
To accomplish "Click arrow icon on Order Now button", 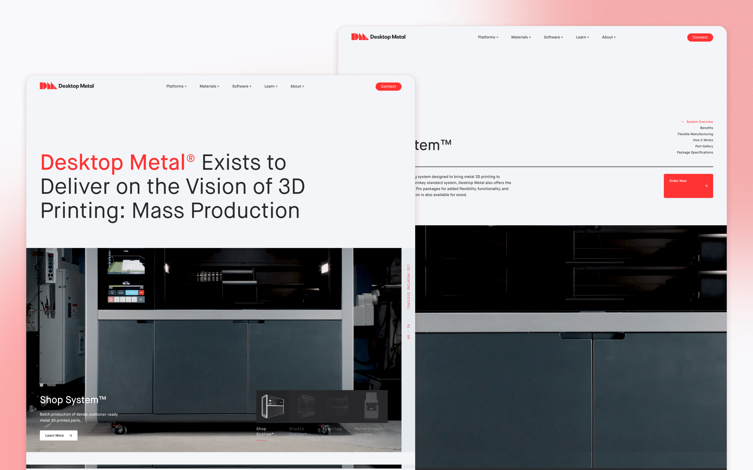I will pos(706,186).
